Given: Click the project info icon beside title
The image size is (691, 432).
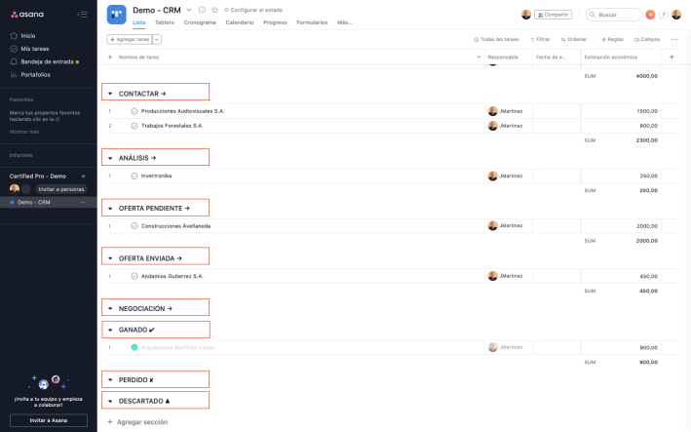Looking at the screenshot, I should click(202, 10).
